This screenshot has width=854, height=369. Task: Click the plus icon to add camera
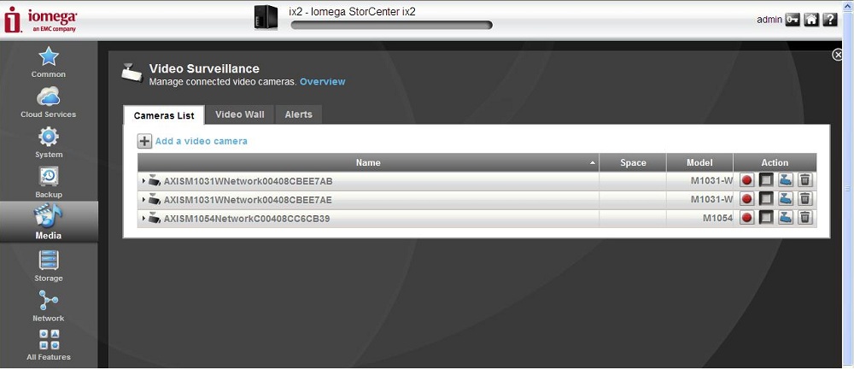click(144, 142)
